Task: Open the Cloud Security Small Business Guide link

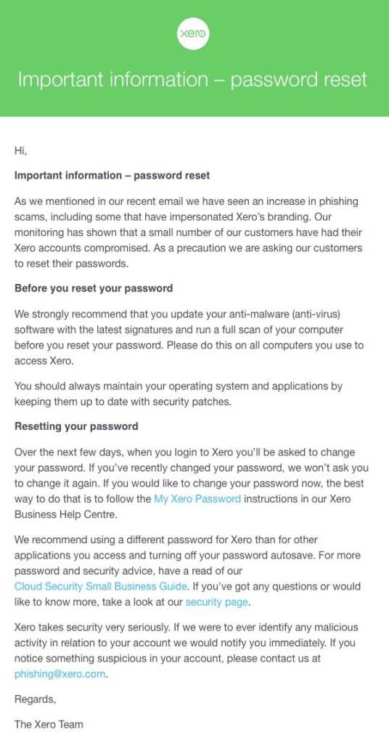Action: pos(100,586)
